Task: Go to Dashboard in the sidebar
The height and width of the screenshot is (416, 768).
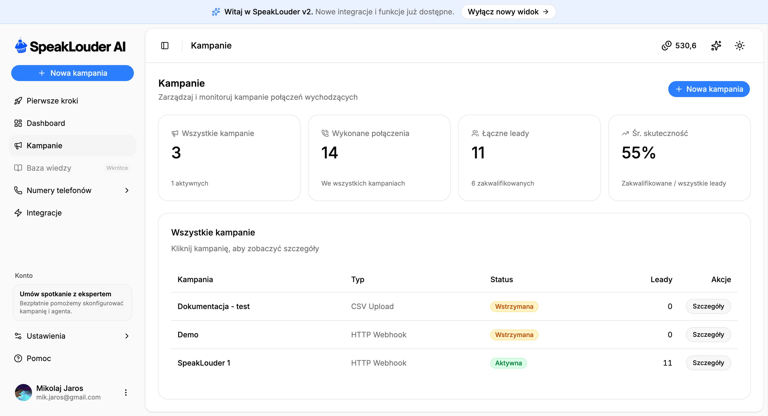Action: tap(73, 123)
